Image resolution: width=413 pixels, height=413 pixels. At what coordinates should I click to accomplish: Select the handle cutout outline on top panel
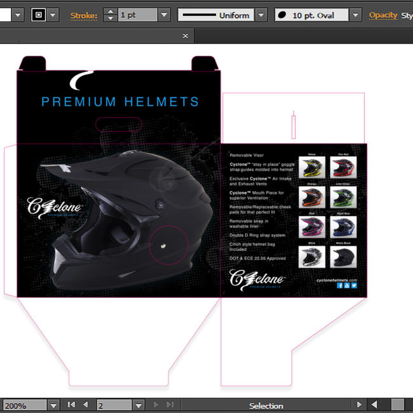[119, 125]
